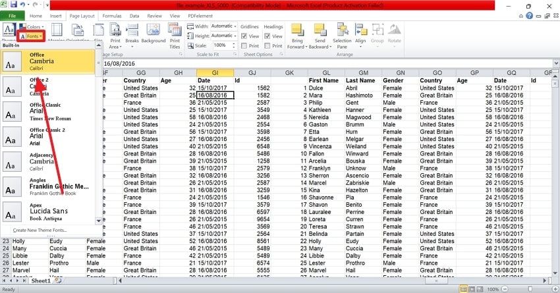Select the Sheet1 worksheet tab
This screenshot has height=293, width=560.
pyautogui.click(x=41, y=281)
